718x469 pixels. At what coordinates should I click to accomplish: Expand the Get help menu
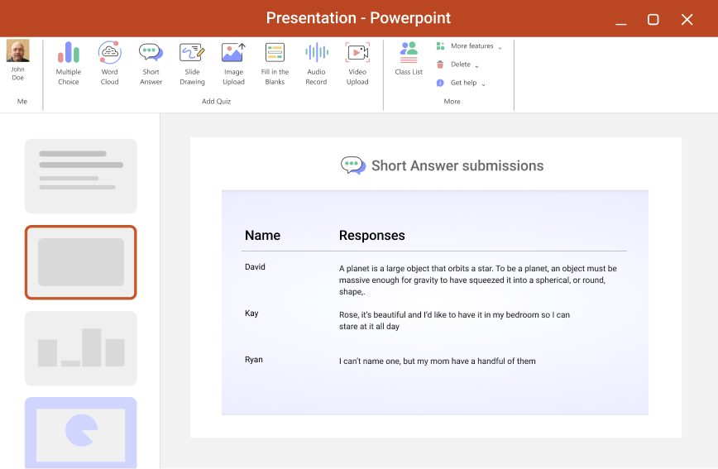[x=462, y=83]
